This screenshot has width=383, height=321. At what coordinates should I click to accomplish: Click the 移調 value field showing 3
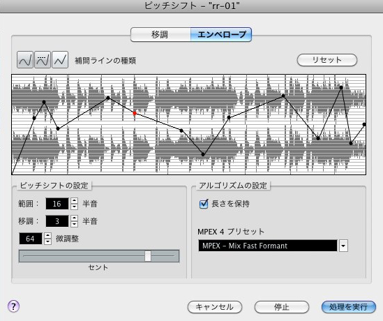pos(57,221)
